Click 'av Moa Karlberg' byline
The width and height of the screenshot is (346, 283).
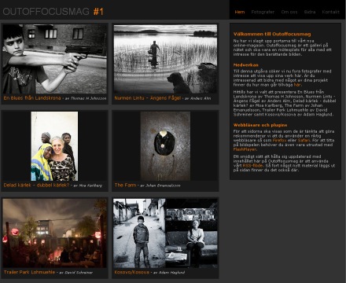tap(87, 186)
